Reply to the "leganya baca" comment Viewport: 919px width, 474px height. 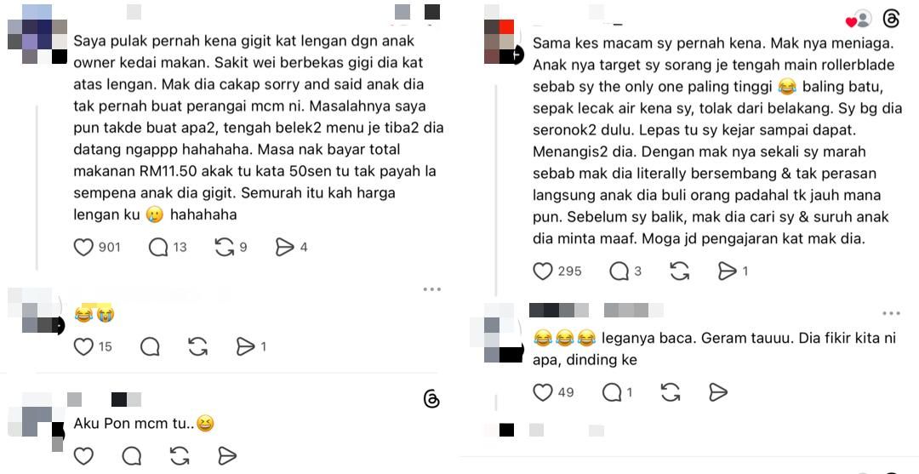pyautogui.click(x=612, y=392)
